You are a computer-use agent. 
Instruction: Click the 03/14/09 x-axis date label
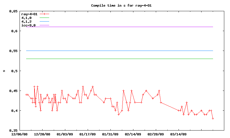pyautogui.click(x=178, y=134)
